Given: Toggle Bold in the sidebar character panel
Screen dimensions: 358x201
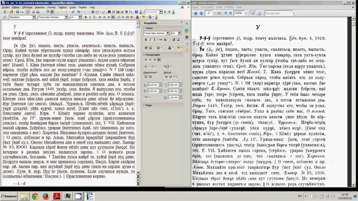Looking at the screenshot, I should (146, 40).
